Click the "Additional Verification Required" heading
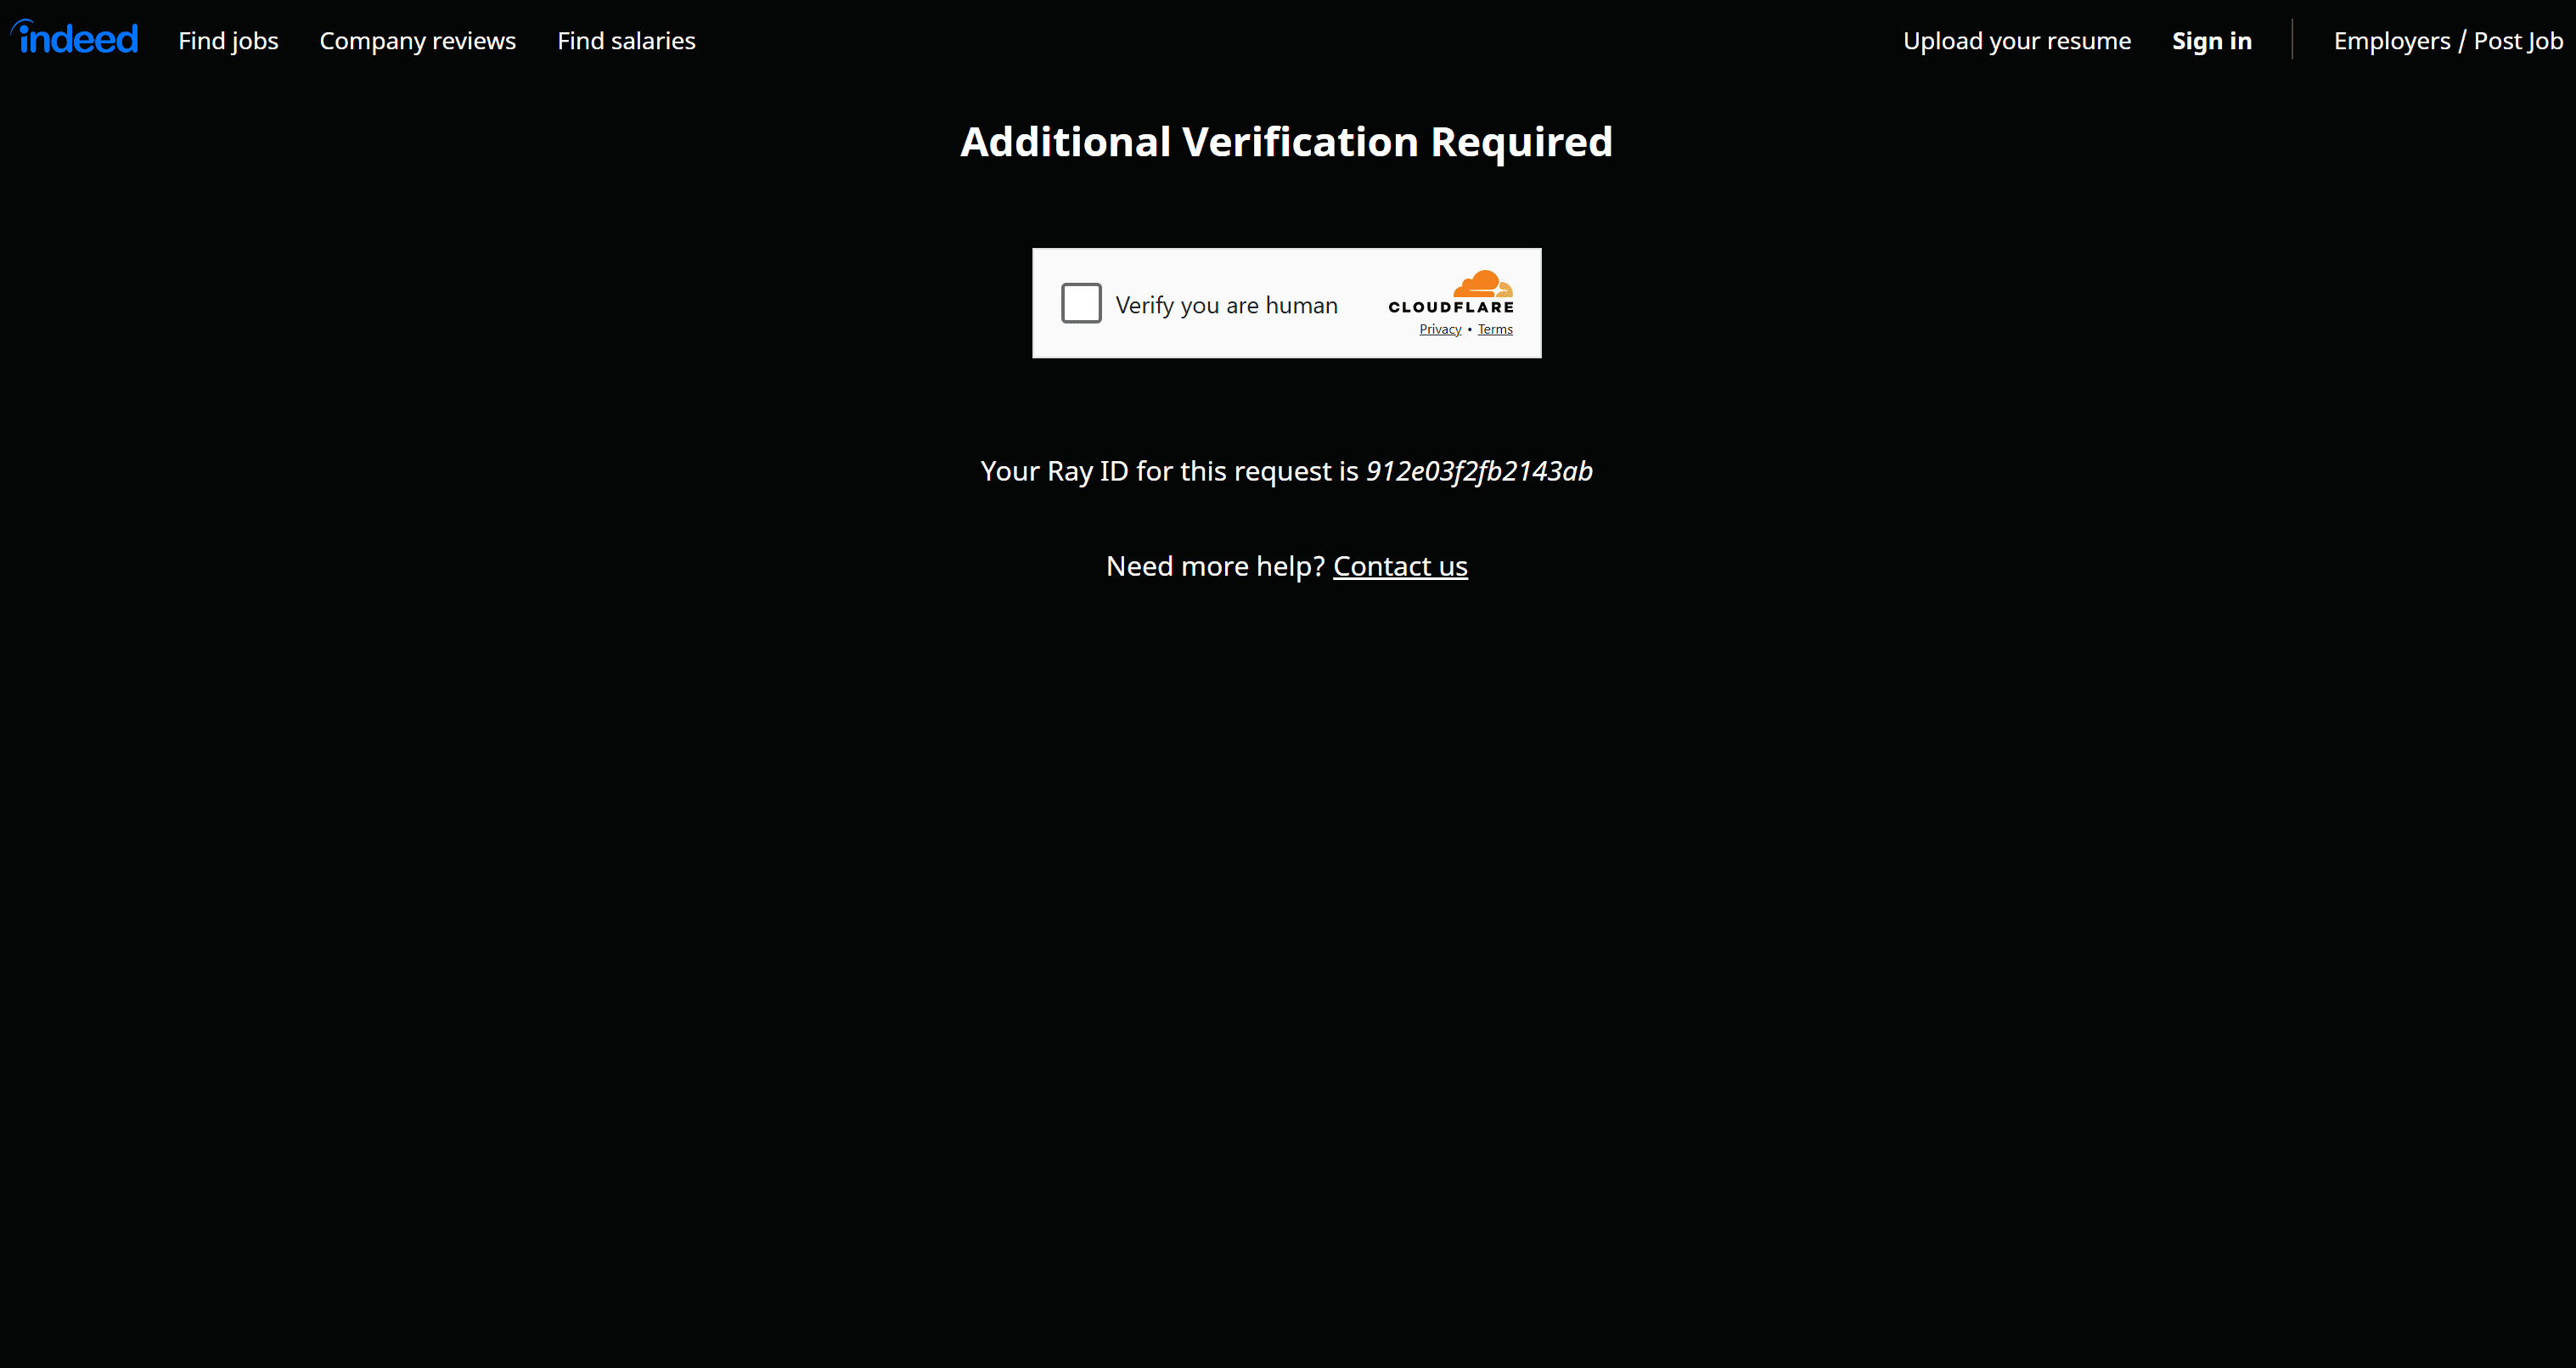 [x=1286, y=142]
